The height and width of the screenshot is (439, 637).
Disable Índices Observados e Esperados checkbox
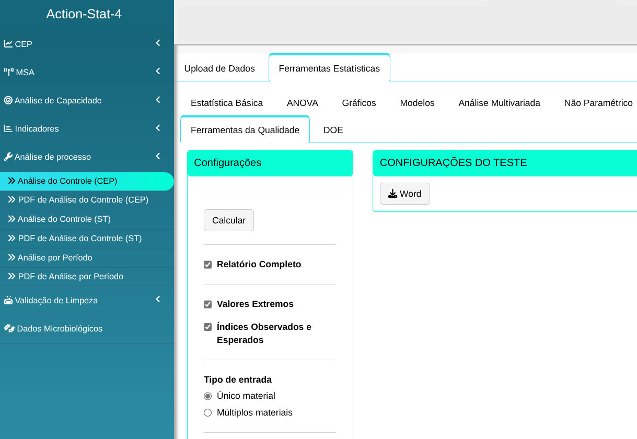coord(207,327)
